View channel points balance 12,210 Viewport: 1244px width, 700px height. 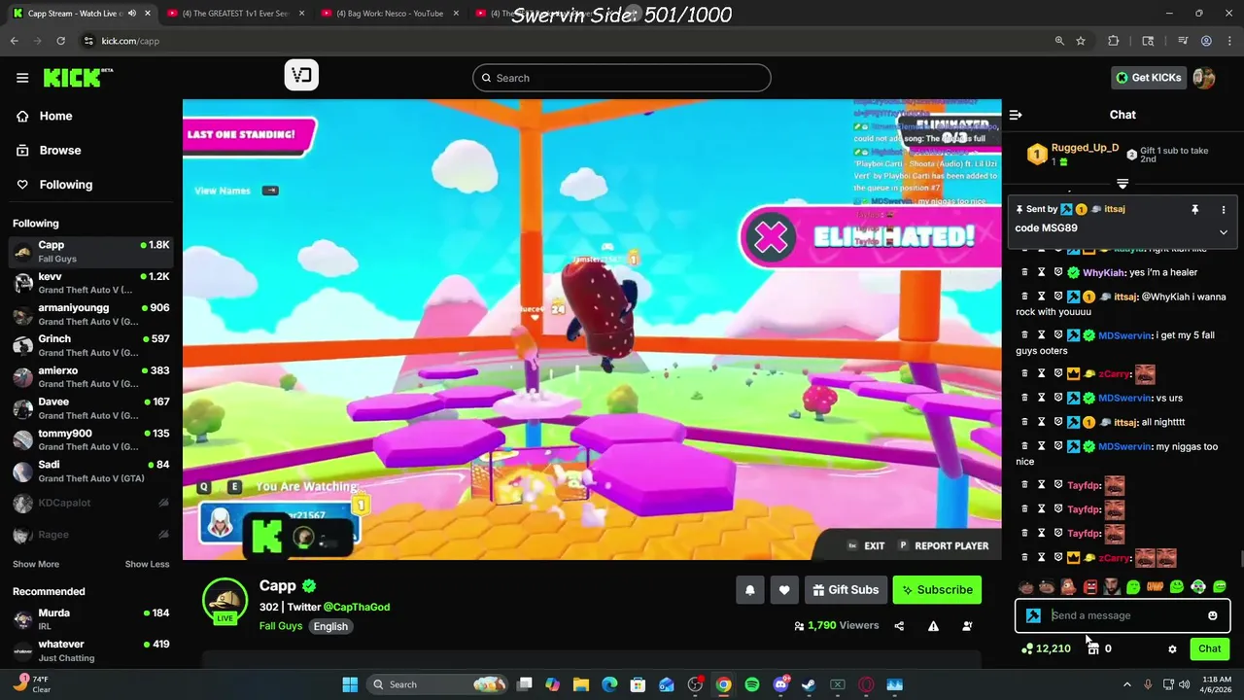pyautogui.click(x=1047, y=648)
